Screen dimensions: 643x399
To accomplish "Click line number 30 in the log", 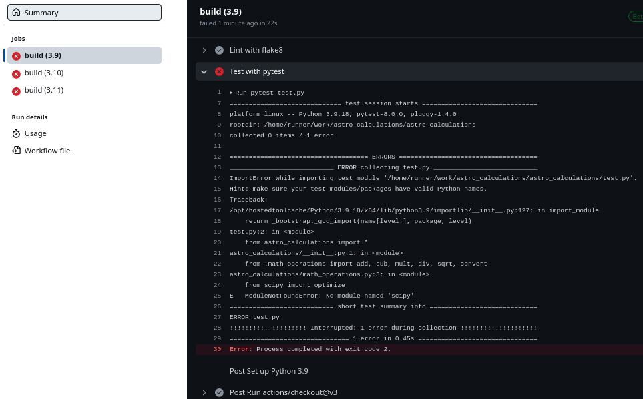I will point(218,349).
